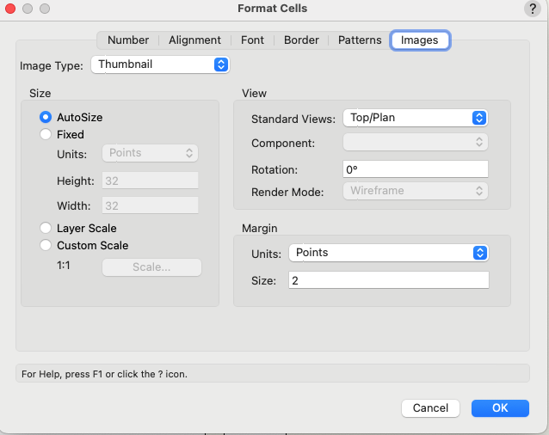549x435 pixels.
Task: Click the help question mark icon
Action: click(531, 9)
